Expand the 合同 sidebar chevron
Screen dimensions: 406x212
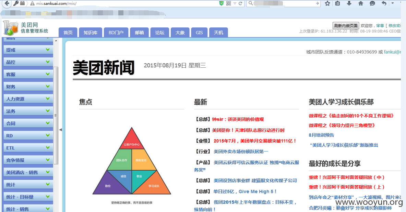point(48,123)
